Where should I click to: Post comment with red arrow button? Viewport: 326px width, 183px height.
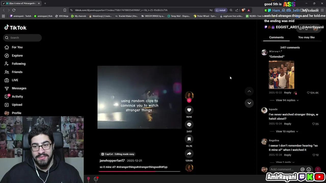318,169
